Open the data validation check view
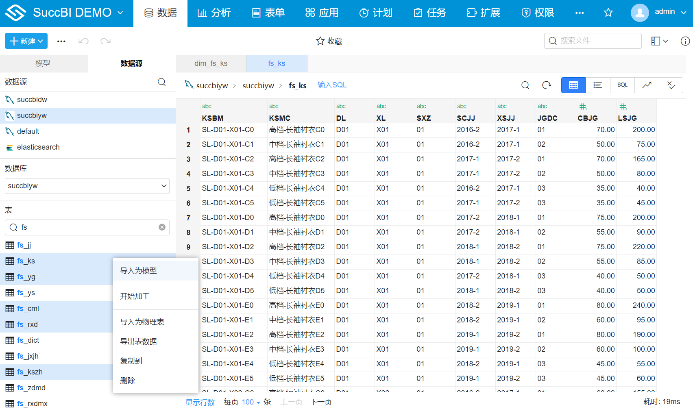This screenshot has width=693, height=409. (x=671, y=85)
